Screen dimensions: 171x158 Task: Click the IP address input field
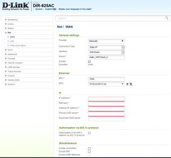click(x=106, y=99)
